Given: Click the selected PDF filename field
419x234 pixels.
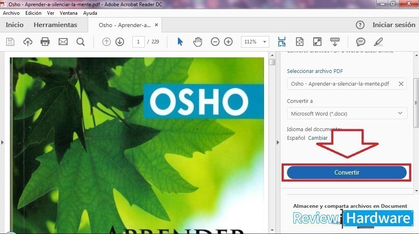Looking at the screenshot, I should click(x=347, y=84).
